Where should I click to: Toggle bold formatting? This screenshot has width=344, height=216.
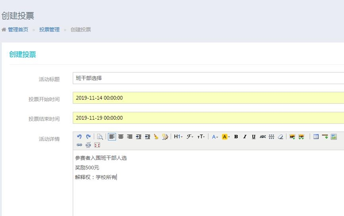[x=236, y=136]
